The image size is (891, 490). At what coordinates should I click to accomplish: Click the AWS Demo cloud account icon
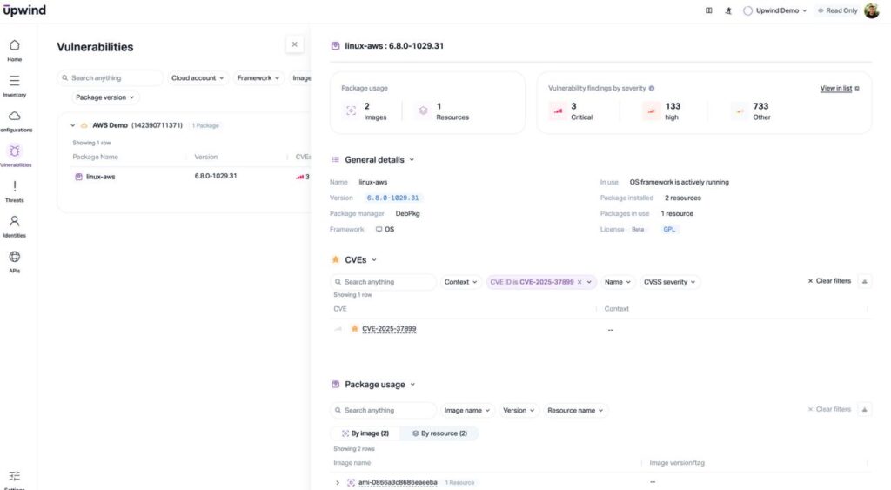(84, 125)
